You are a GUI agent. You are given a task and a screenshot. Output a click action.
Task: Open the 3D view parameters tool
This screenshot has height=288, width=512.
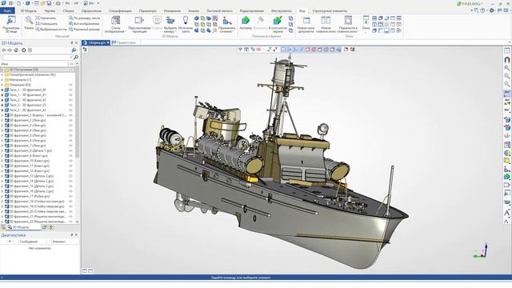11,25
